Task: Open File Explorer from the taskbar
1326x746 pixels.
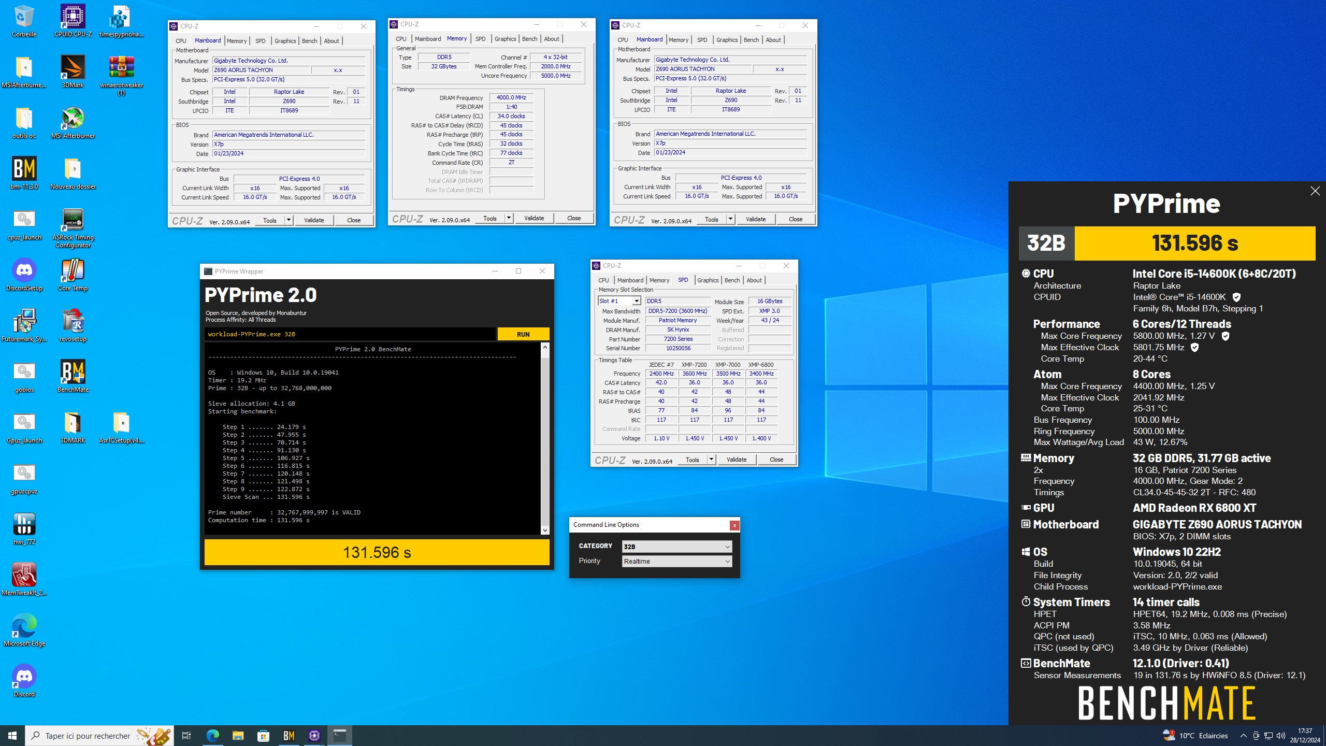Action: (x=238, y=736)
